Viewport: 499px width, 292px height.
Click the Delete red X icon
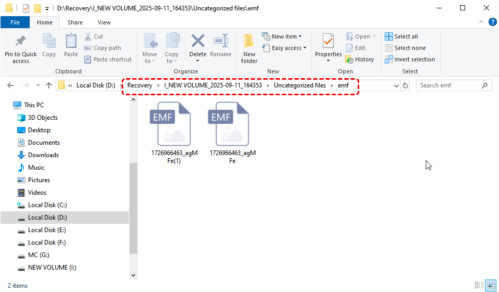pos(198,41)
